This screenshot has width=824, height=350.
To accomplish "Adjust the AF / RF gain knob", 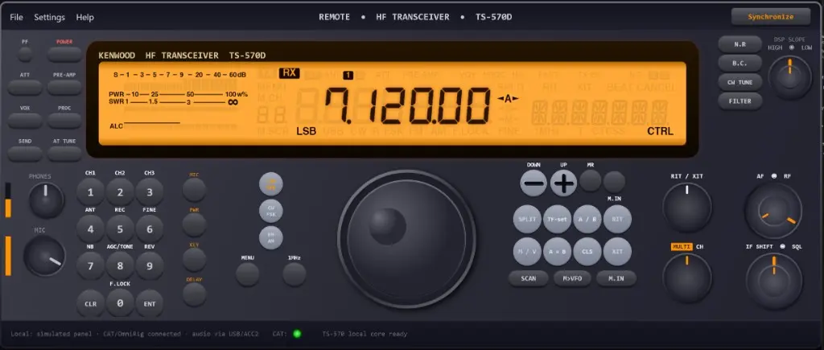I will pyautogui.click(x=773, y=211).
